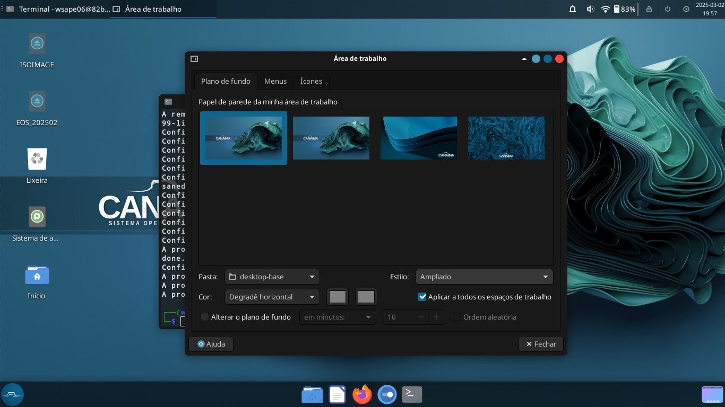Select the first highlighted Canaima wallpaper thumbnail
This screenshot has height=407, width=725.
(x=244, y=138)
